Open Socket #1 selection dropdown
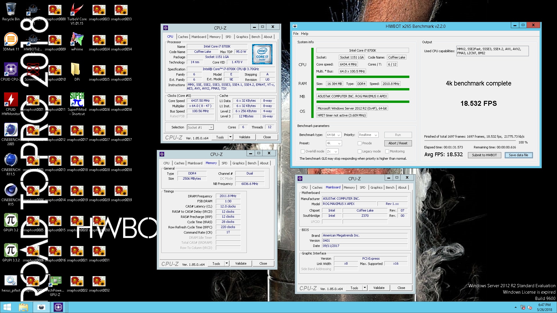557x313 pixels. tap(200, 127)
